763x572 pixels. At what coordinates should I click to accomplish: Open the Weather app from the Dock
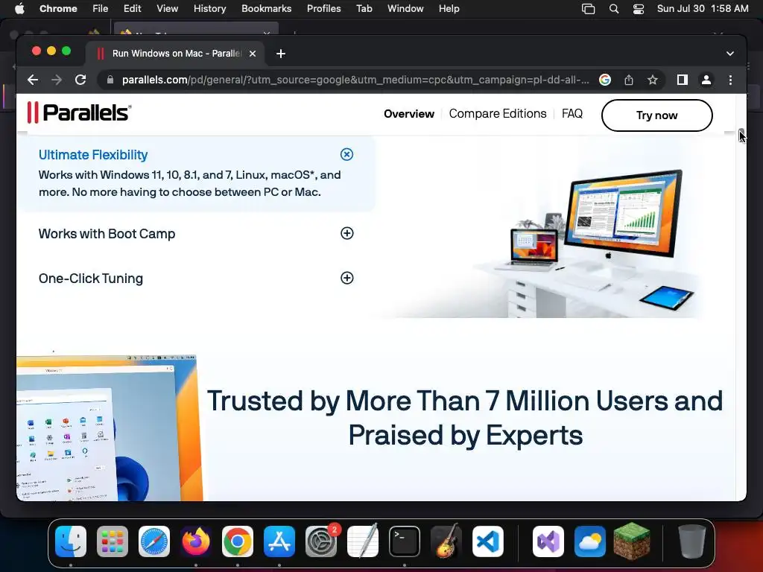tap(590, 541)
